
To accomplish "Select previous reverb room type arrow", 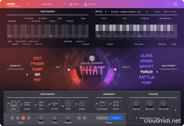I will click(136, 118).
